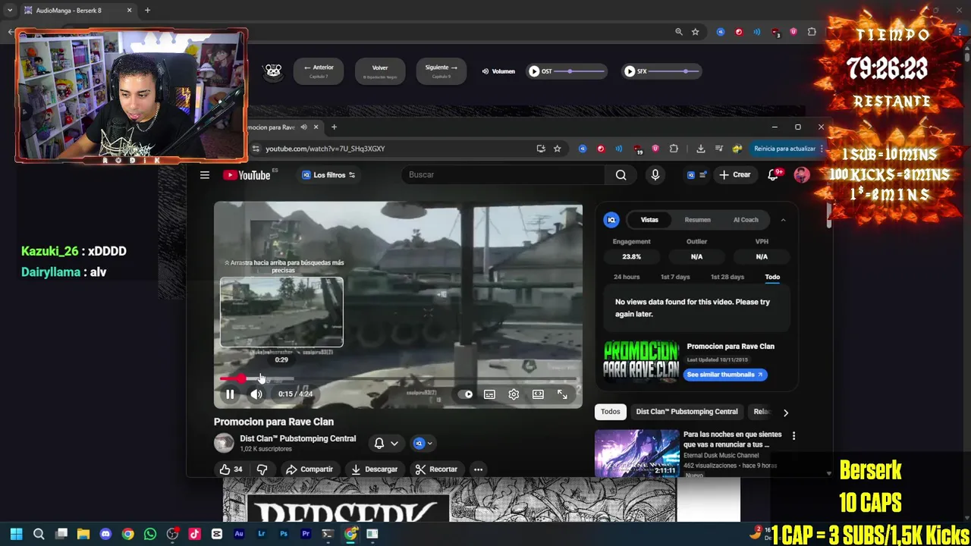971x546 pixels.
Task: Play the SFX track in AudioManga
Action: (x=630, y=71)
